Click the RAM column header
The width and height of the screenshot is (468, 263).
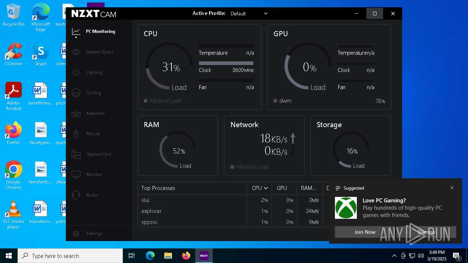309,188
